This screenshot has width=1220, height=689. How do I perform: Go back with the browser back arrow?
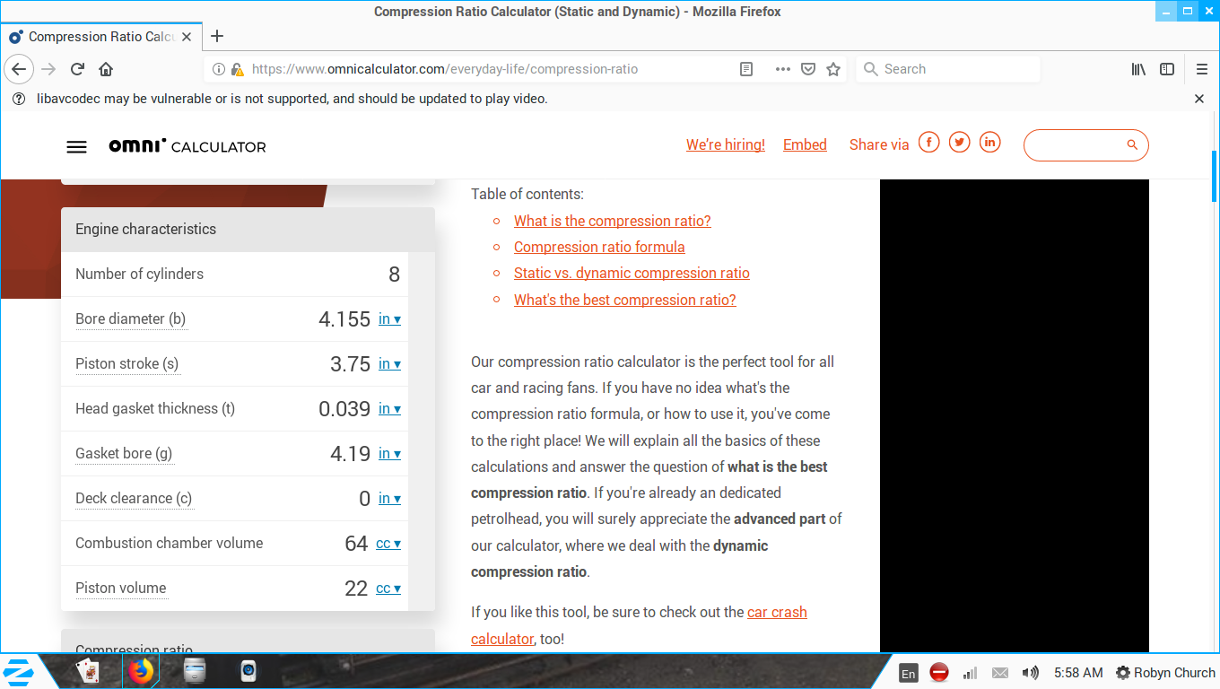[20, 69]
